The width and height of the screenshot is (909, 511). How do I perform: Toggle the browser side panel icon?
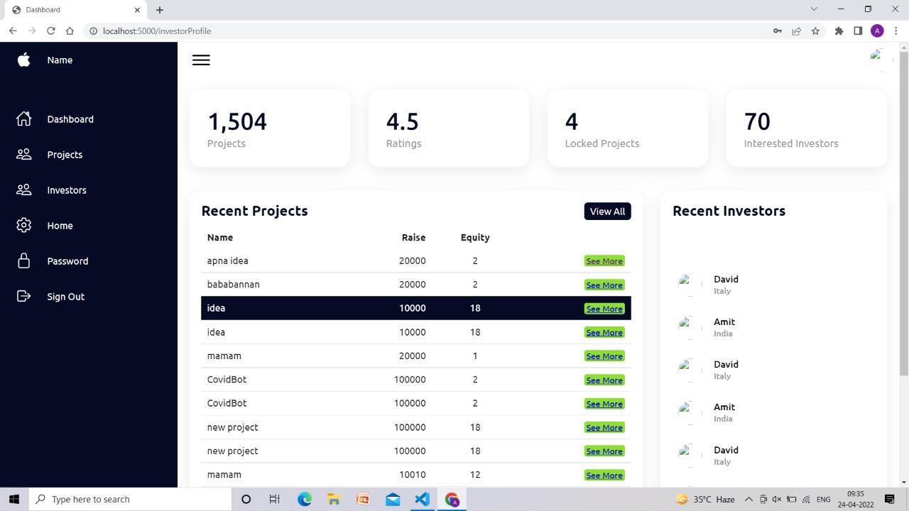(x=858, y=31)
